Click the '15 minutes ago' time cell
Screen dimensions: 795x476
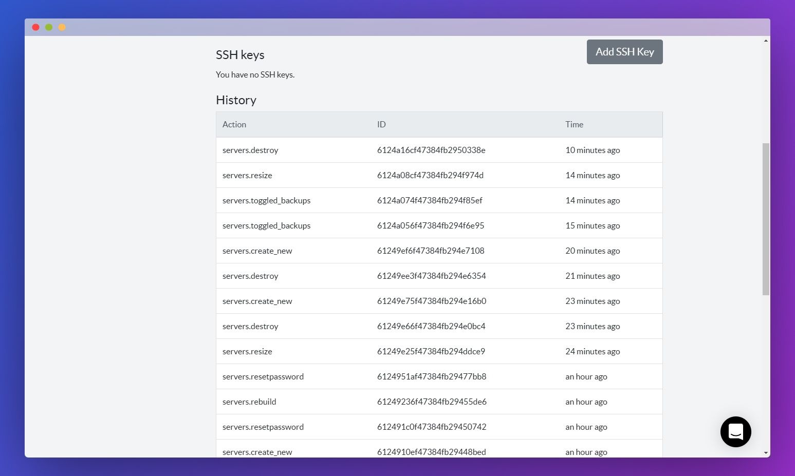tap(593, 225)
